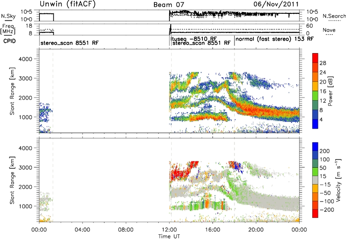Click the red top of power colorbar
Viewport: 346px width, 239px height.
pos(315,58)
